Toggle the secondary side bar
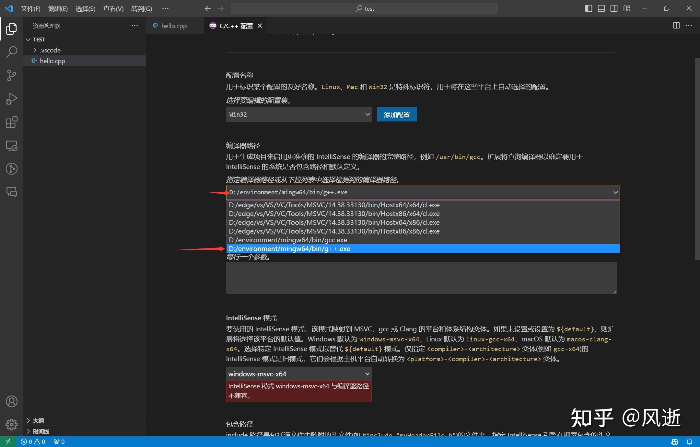The width and height of the screenshot is (700, 447). (x=613, y=8)
